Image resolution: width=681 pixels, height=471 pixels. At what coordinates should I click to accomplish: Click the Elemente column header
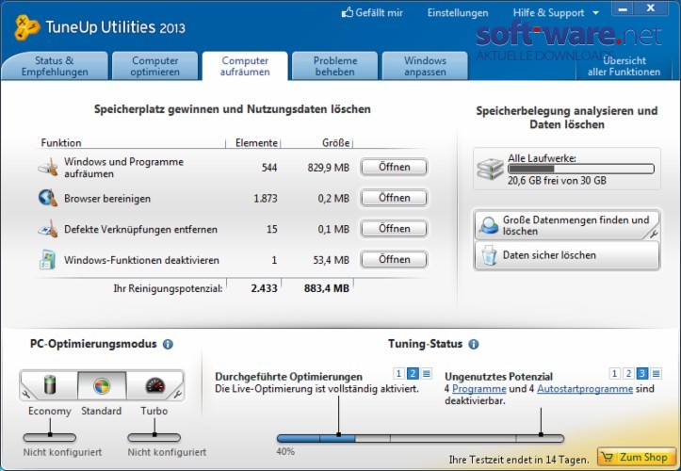tap(256, 143)
